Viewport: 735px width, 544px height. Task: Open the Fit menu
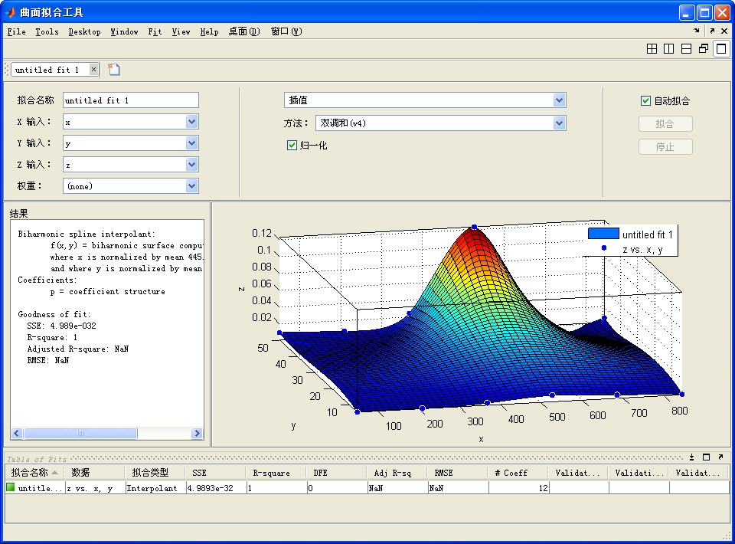(155, 31)
